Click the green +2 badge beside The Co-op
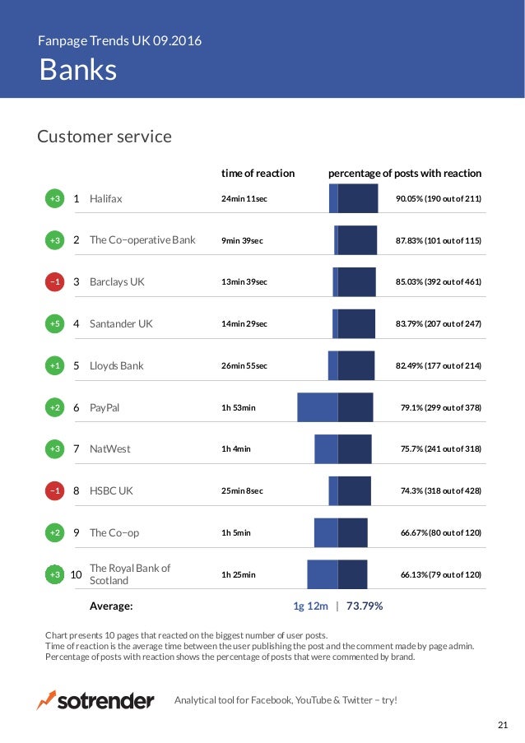 coord(55,532)
